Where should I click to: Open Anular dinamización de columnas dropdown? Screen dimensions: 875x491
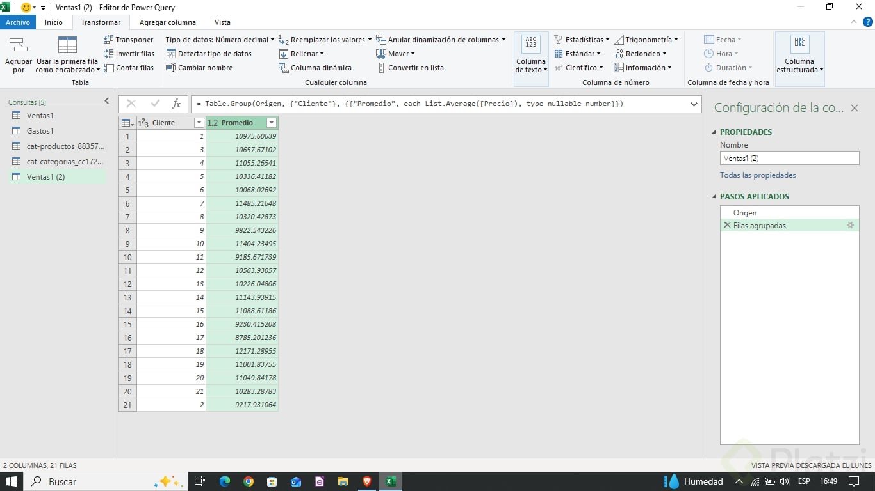coord(441,40)
